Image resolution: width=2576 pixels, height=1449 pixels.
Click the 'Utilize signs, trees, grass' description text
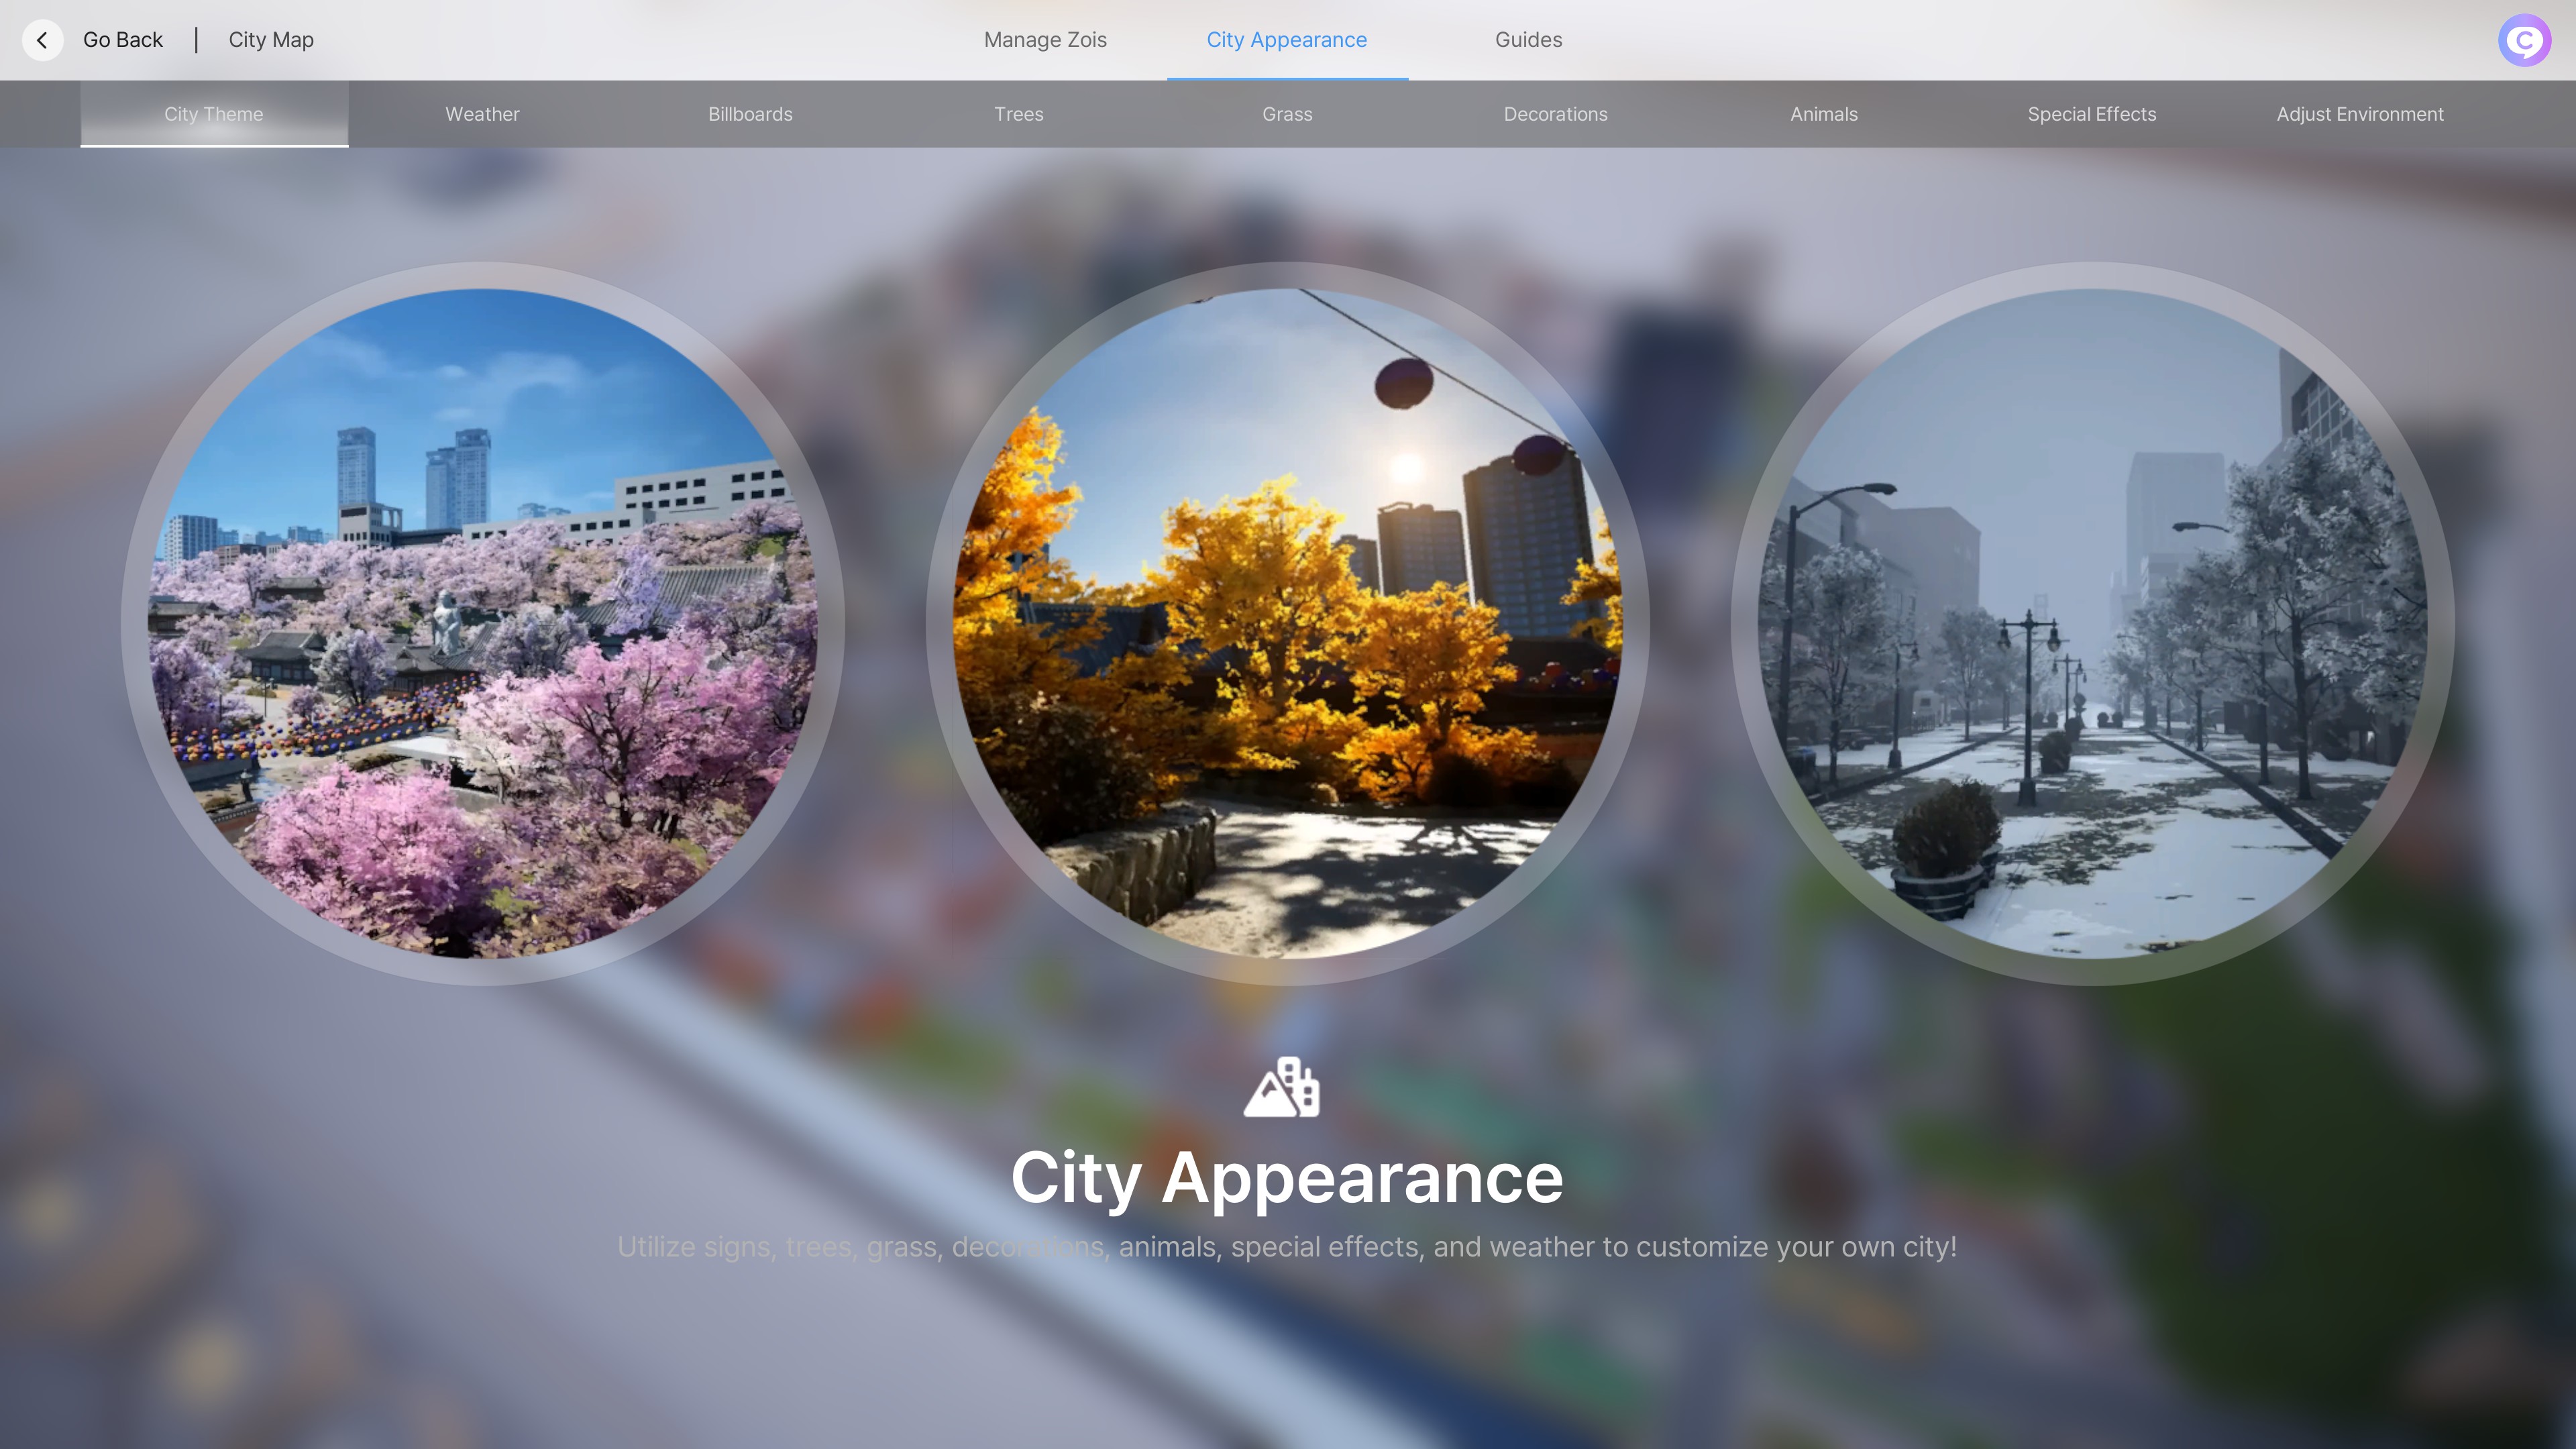[1287, 1247]
